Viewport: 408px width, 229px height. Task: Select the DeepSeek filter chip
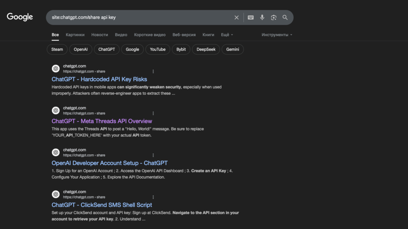206,49
